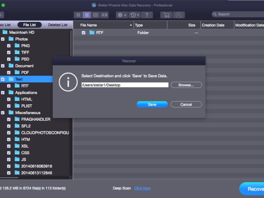
Task: Uncheck the Miscellaneous folder checkbox
Action: coord(3,113)
